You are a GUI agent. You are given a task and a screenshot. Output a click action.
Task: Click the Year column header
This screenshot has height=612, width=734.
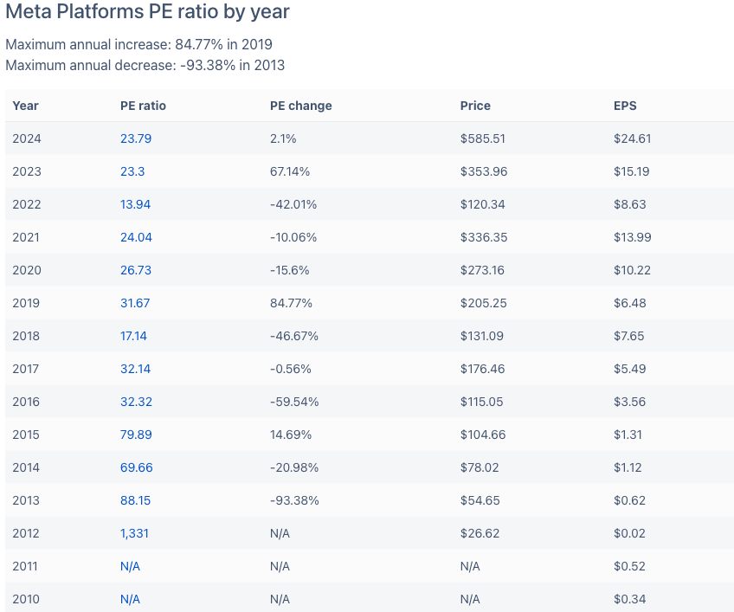coord(26,106)
